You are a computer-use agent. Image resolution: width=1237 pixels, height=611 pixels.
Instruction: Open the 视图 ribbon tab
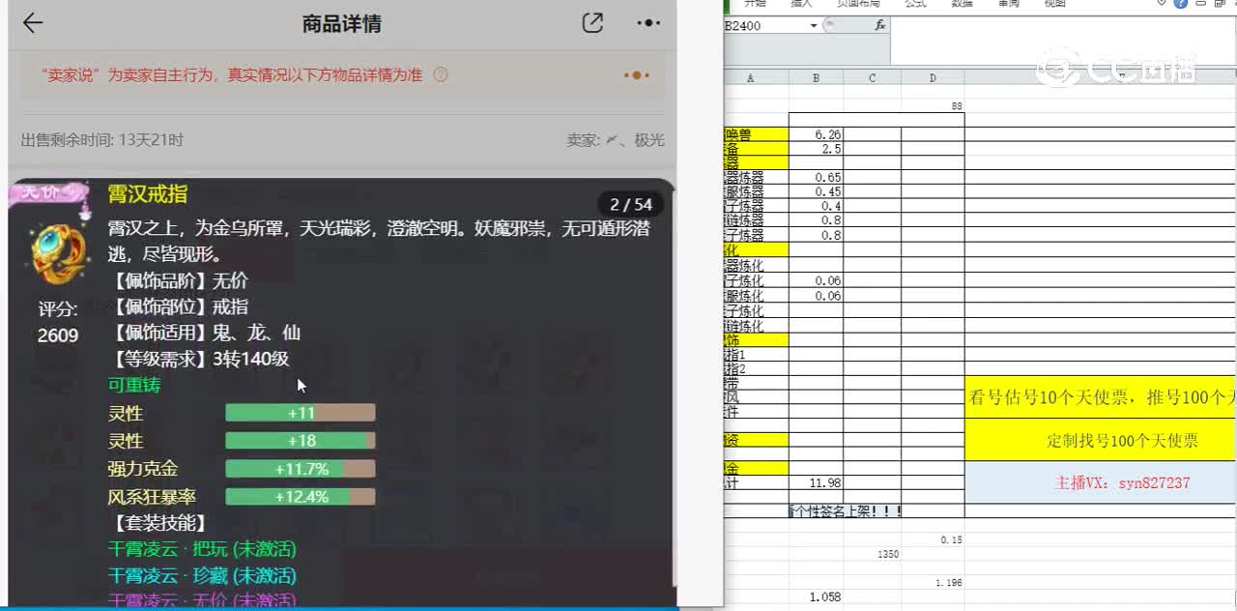point(1054,4)
